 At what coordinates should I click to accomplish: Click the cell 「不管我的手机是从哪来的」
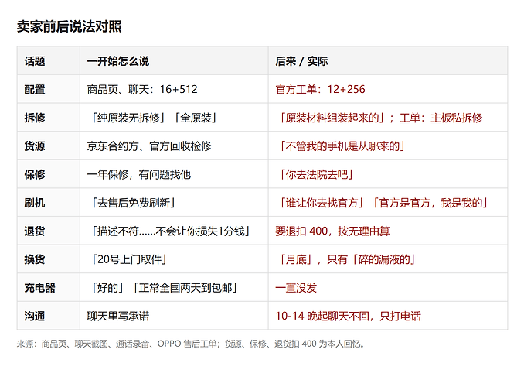point(388,146)
